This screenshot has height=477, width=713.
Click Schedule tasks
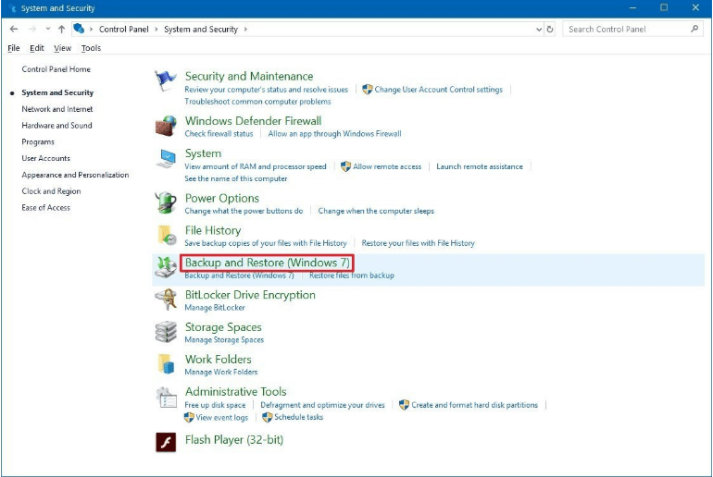(x=298, y=417)
